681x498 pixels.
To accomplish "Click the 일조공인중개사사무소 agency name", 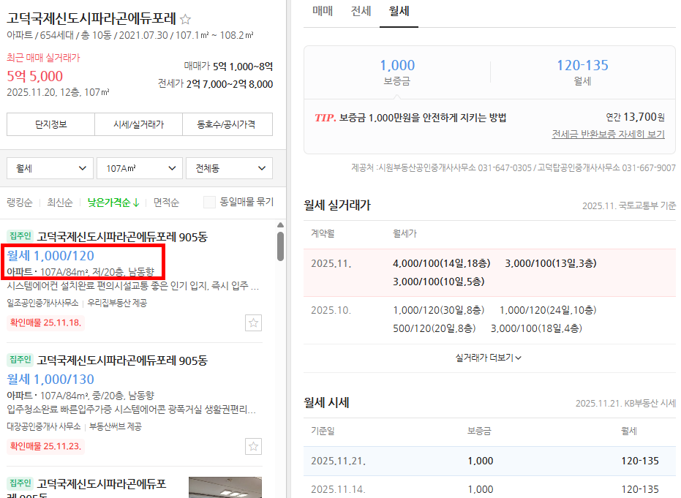I will point(42,303).
